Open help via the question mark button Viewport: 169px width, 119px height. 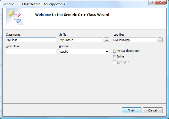(152, 2)
